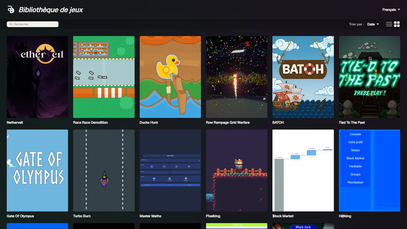This screenshot has height=229, width=407.
Task: Open the Tied To The Past cover
Action: (370, 77)
